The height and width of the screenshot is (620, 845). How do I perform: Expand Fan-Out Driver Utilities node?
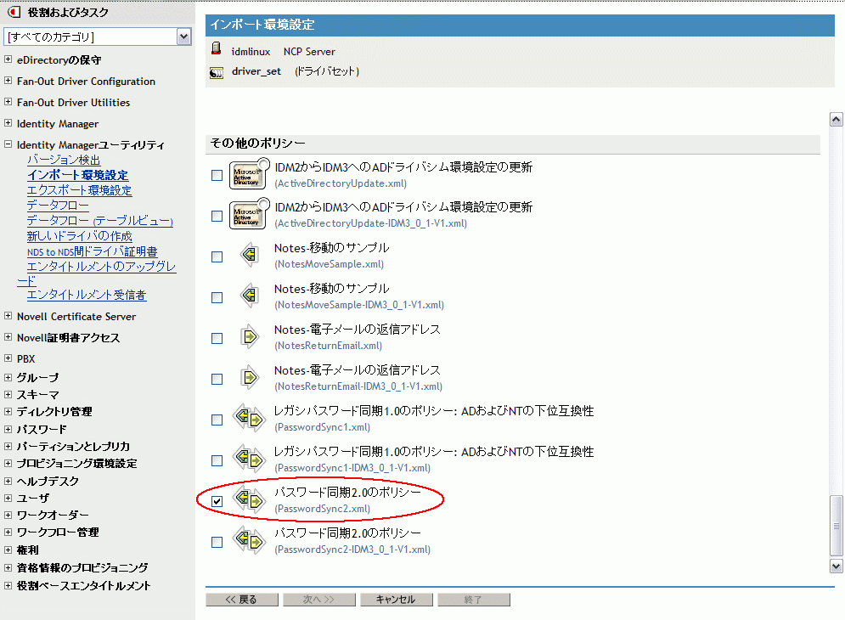(8, 101)
